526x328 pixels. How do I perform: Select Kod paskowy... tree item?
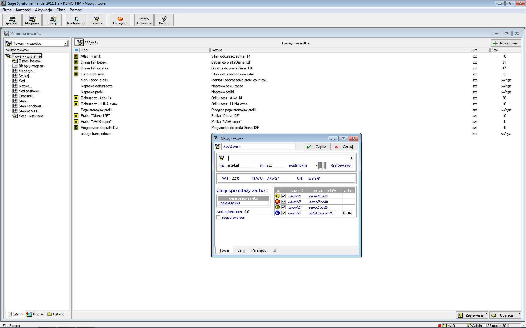tap(30, 91)
